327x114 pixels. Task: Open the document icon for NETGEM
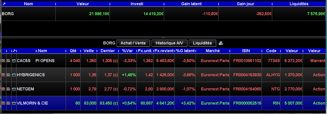[9, 89]
